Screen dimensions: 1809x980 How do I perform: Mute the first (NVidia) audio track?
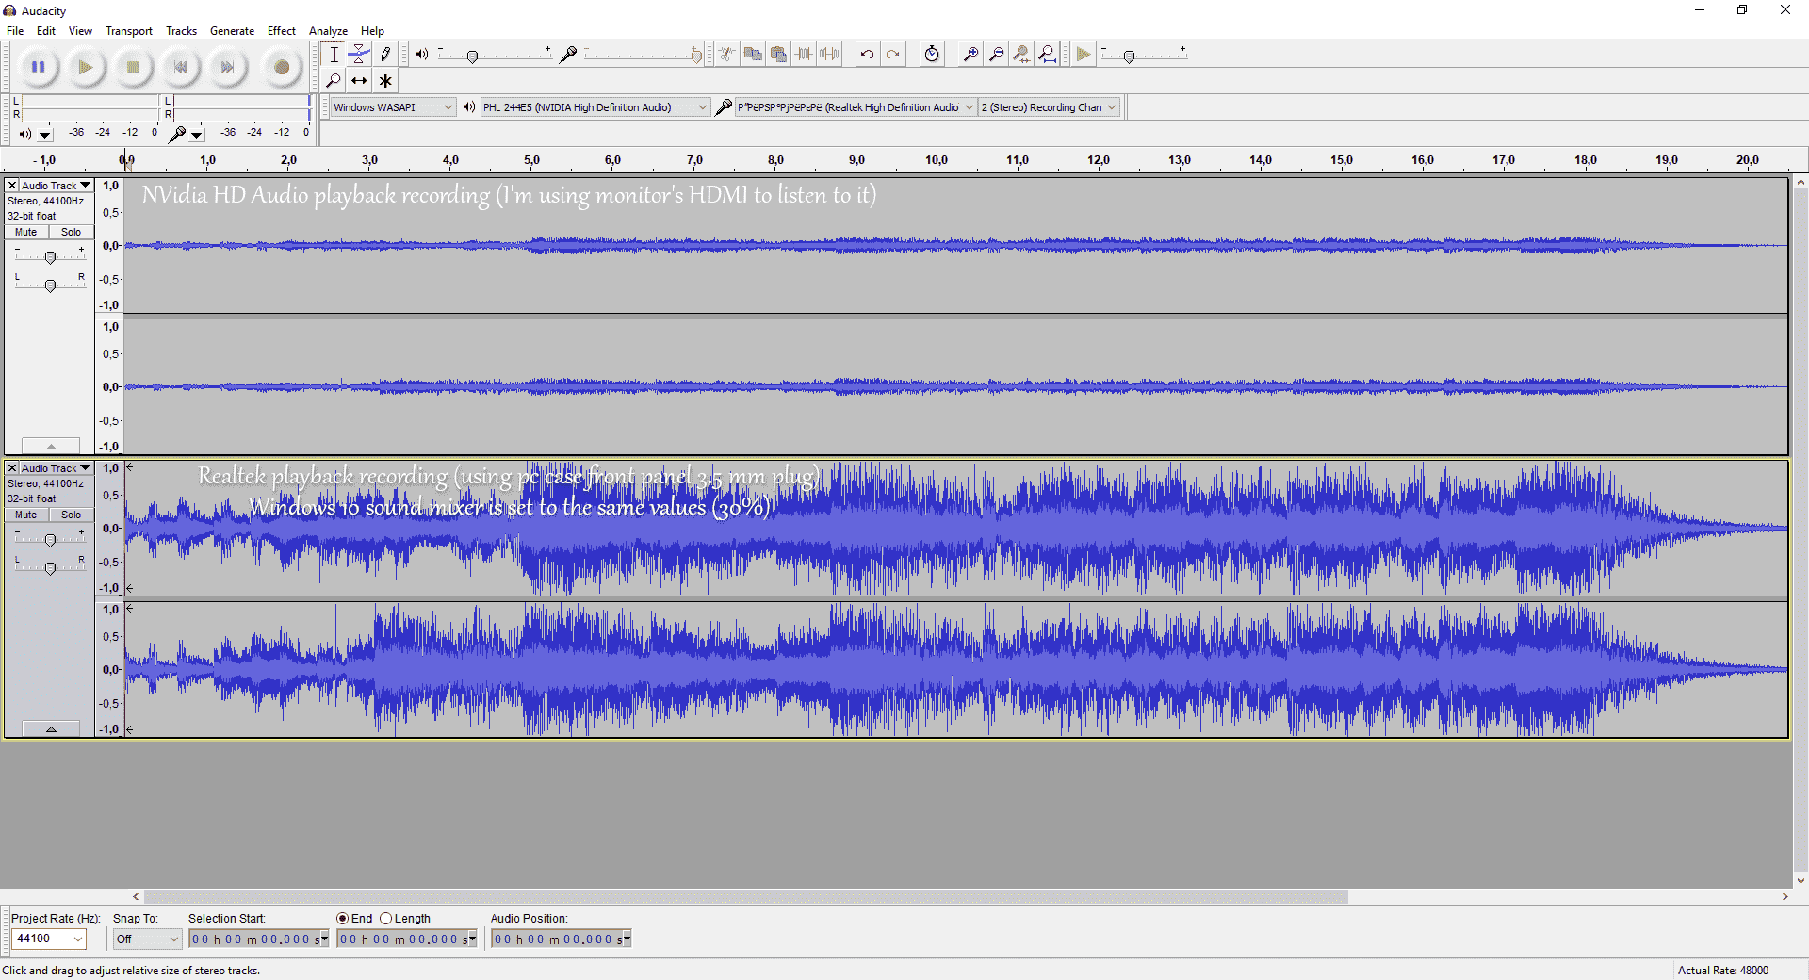tap(26, 232)
